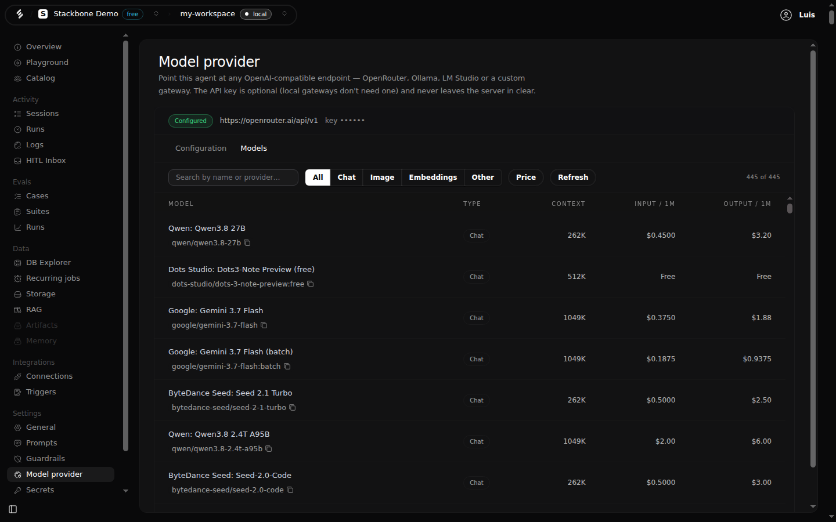Open Logs in the sidebar
The width and height of the screenshot is (836, 522).
click(60, 145)
